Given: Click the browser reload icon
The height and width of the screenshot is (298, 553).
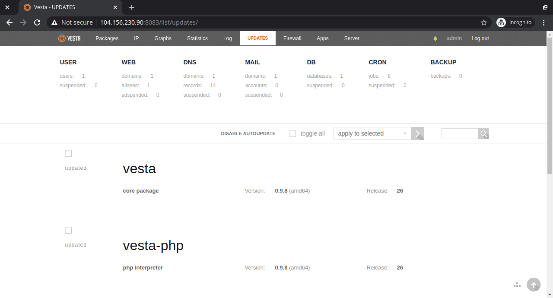Looking at the screenshot, I should click(37, 22).
